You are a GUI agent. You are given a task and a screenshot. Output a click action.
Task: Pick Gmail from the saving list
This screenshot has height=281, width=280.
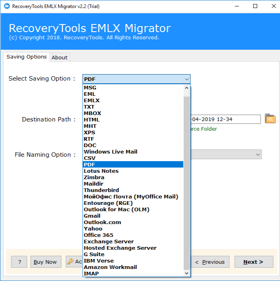133,216
